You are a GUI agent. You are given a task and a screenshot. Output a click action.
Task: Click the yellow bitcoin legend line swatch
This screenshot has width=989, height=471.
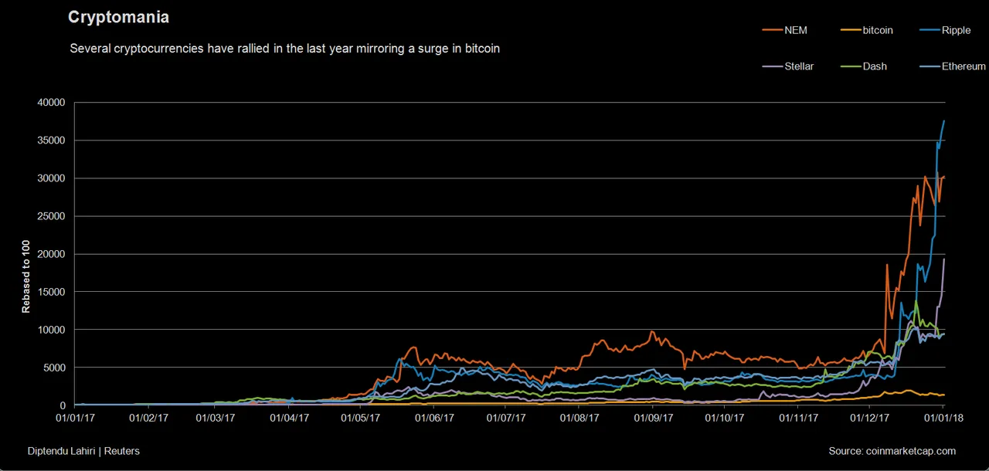tap(850, 30)
